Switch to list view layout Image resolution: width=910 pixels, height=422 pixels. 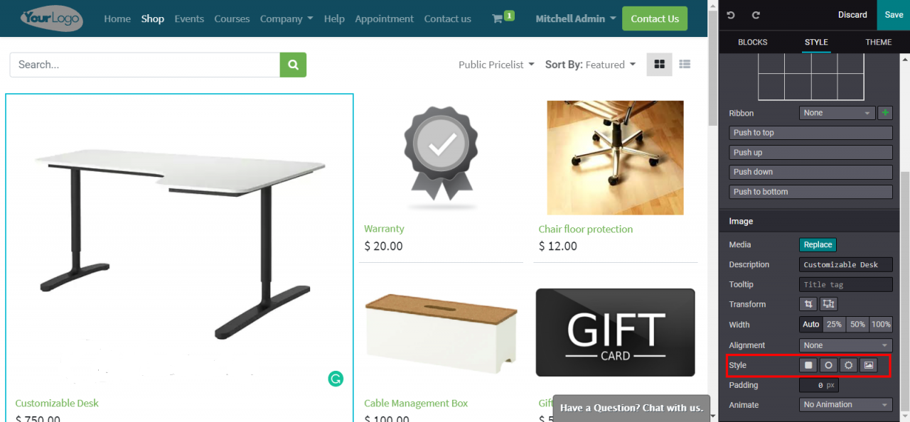(x=685, y=64)
